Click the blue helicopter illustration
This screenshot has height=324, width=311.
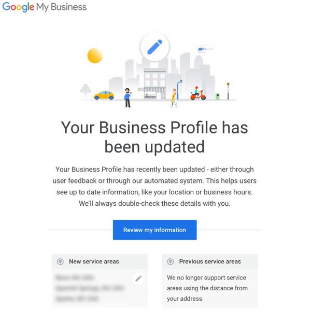(x=202, y=50)
